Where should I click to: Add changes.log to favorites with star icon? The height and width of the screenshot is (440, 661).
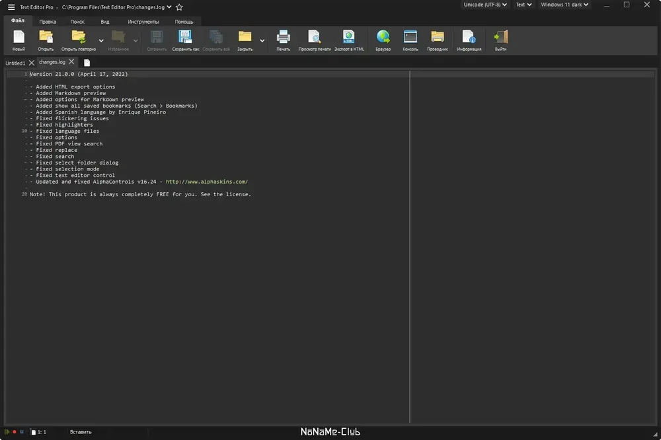[179, 7]
